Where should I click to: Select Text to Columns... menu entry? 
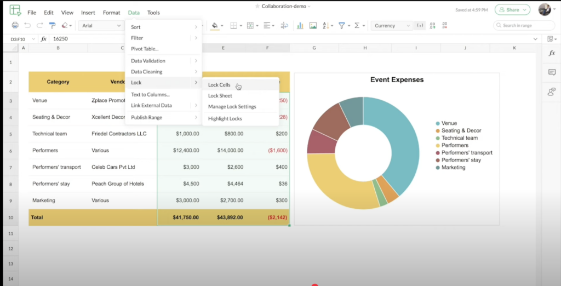click(163, 94)
